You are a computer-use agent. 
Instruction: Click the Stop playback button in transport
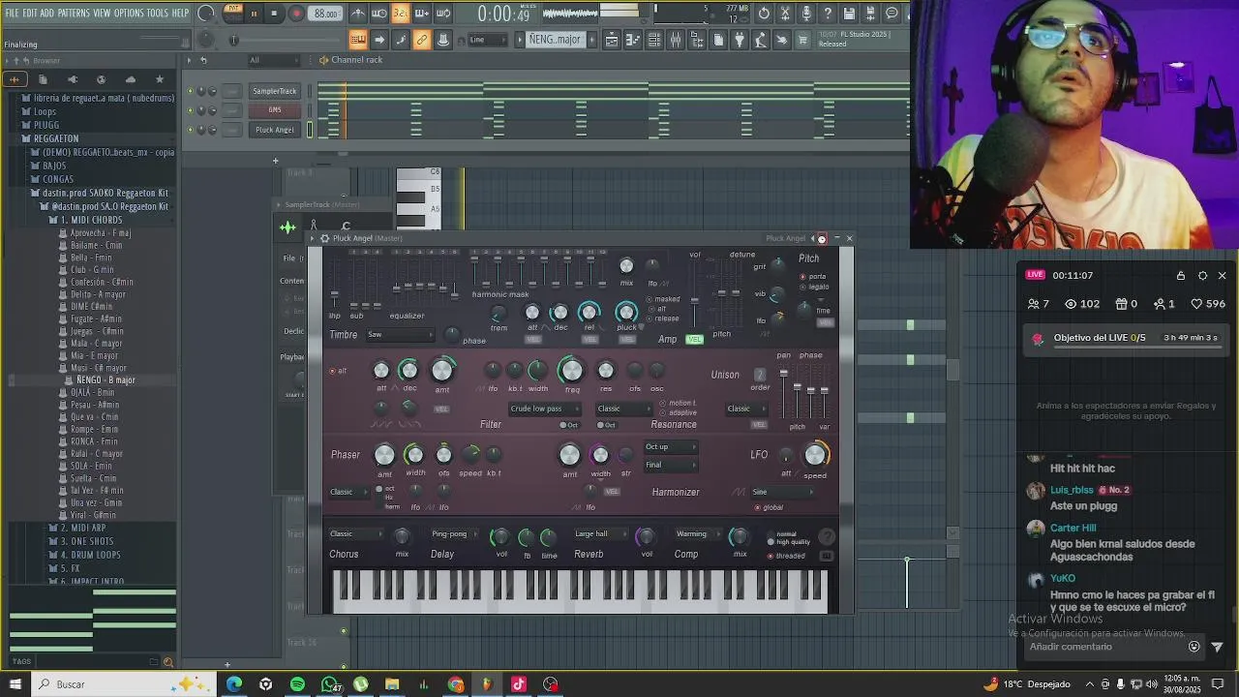point(275,14)
